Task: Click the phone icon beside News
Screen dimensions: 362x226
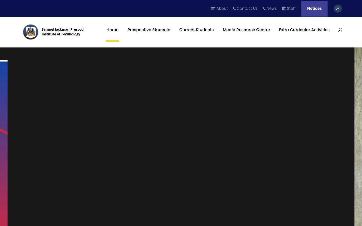Action: [x=264, y=9]
